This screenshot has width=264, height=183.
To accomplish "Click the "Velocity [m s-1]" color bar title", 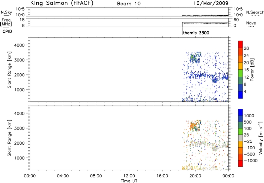I will tap(261, 138).
